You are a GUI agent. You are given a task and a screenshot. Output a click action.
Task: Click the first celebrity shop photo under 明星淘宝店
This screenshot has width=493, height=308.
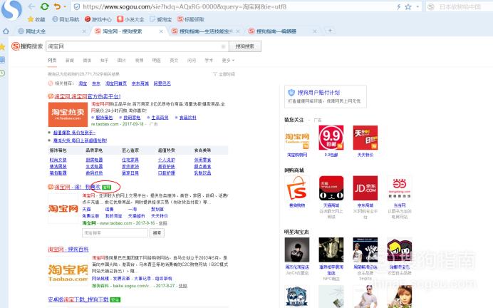pyautogui.click(x=297, y=250)
